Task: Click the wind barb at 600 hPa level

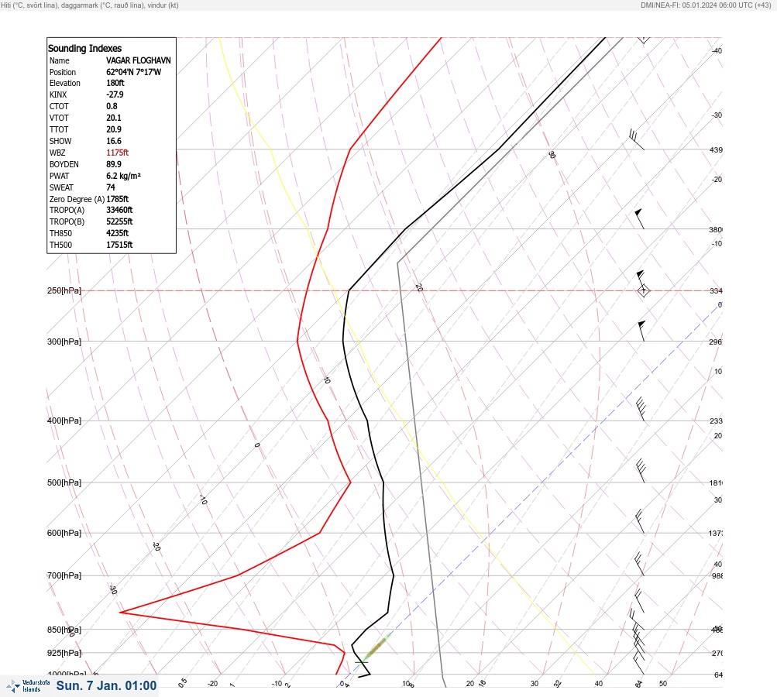Action: (x=640, y=521)
